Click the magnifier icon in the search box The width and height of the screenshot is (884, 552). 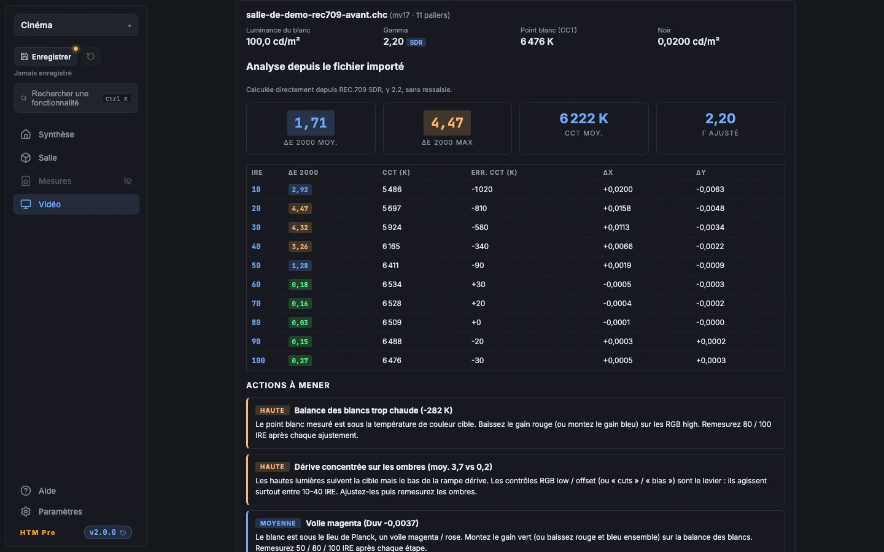(24, 98)
